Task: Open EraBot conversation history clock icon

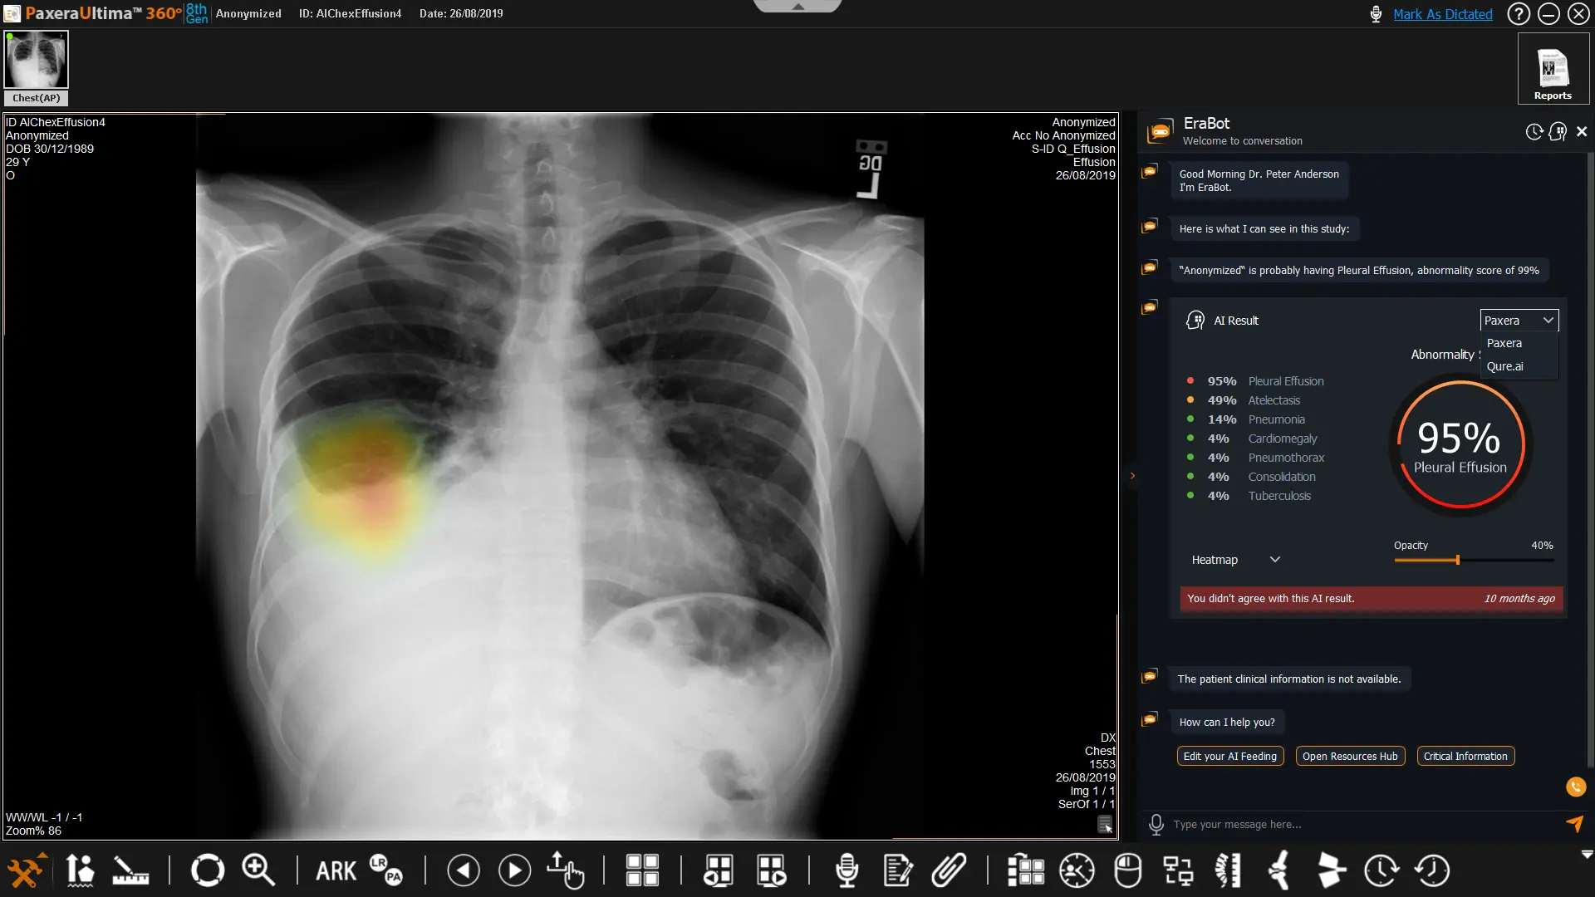Action: (1534, 131)
